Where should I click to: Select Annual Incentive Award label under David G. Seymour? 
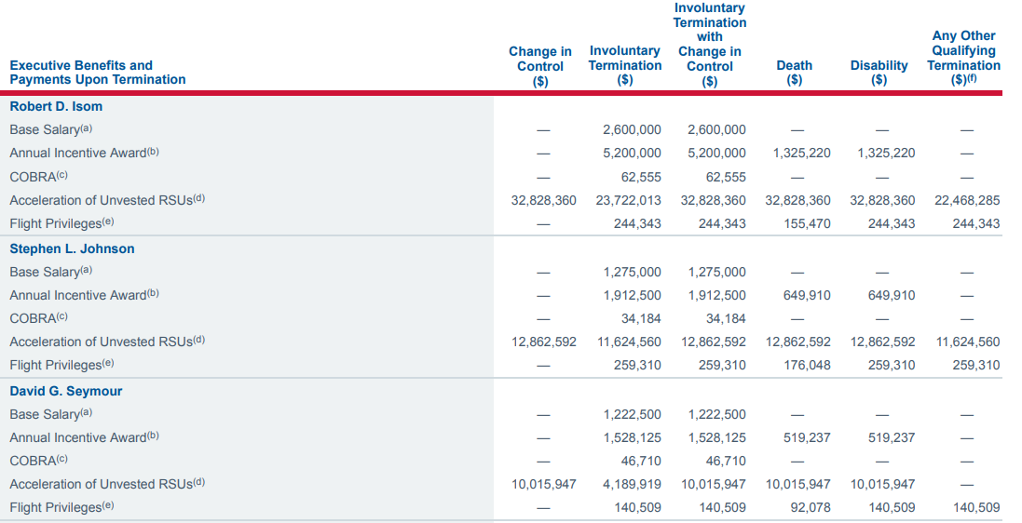coord(84,437)
